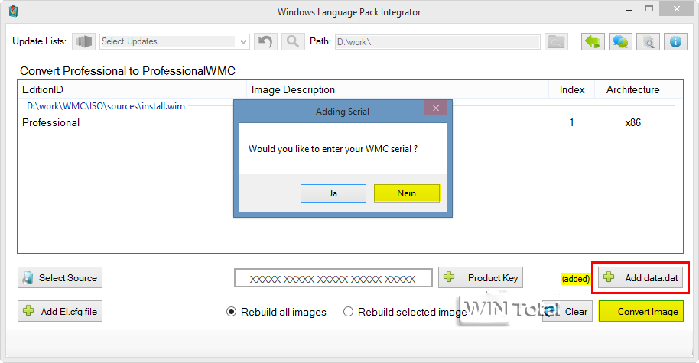Click the update lists book icon
The image size is (699, 363).
[84, 41]
